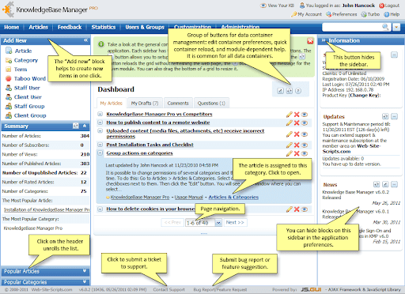This screenshot has height=294, width=405.
Task: Add a new Term entry
Action: (21, 70)
